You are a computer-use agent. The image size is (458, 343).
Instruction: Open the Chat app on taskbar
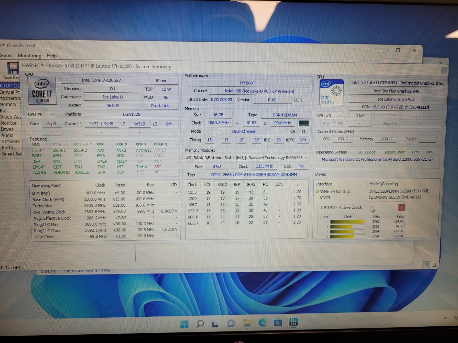231,323
